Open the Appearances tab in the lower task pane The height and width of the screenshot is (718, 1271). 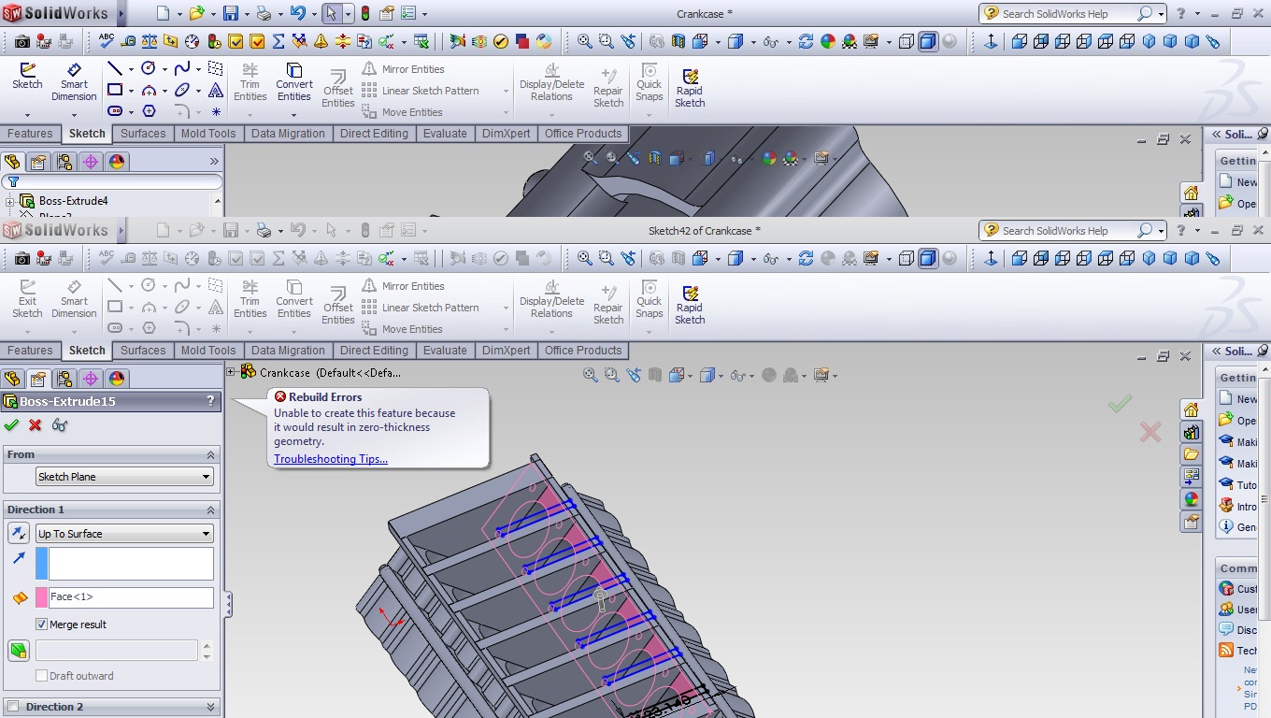coord(1191,499)
